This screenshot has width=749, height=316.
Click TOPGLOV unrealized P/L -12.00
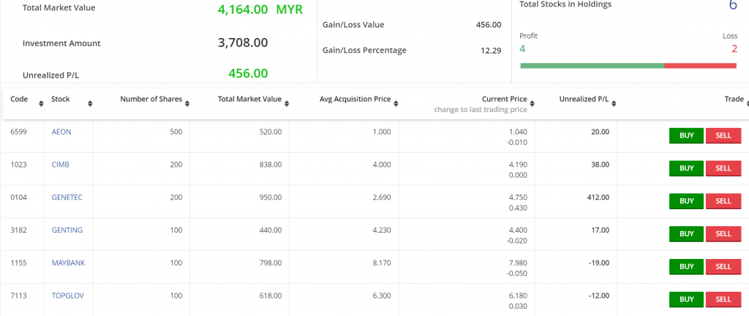[598, 296]
